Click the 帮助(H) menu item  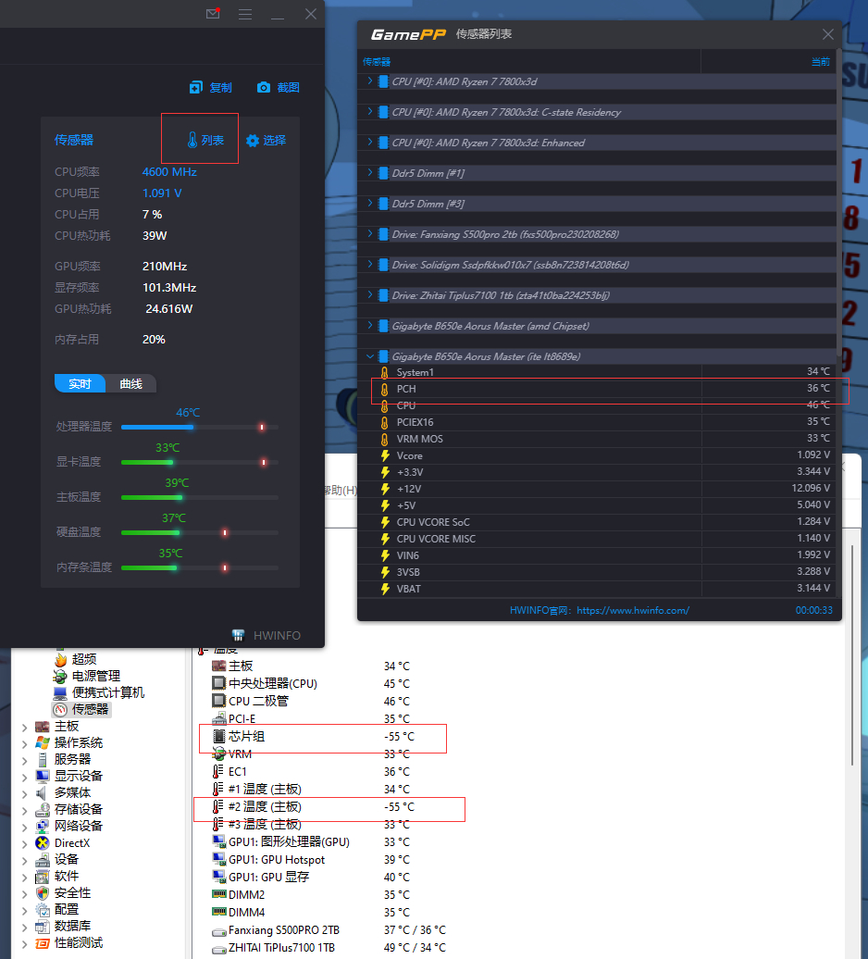[x=341, y=490]
